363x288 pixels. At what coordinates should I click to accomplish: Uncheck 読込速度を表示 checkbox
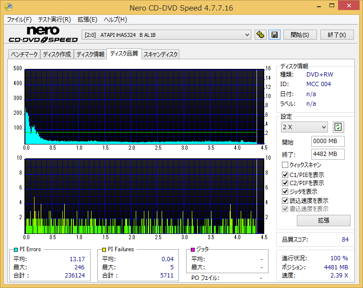tap(285, 200)
